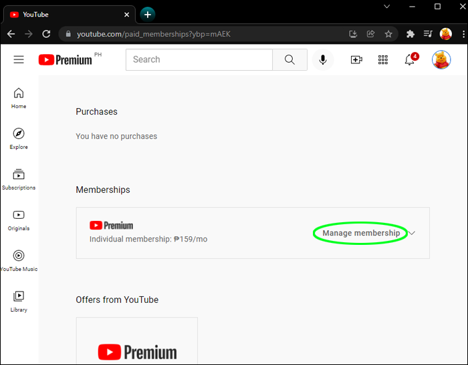Click the site lock icon
The image size is (468, 365).
(68, 34)
